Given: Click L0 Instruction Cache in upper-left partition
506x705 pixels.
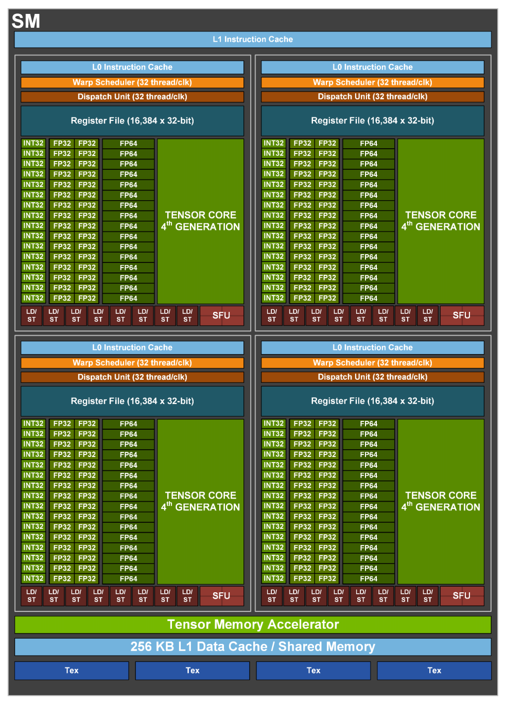Looking at the screenshot, I should click(132, 67).
